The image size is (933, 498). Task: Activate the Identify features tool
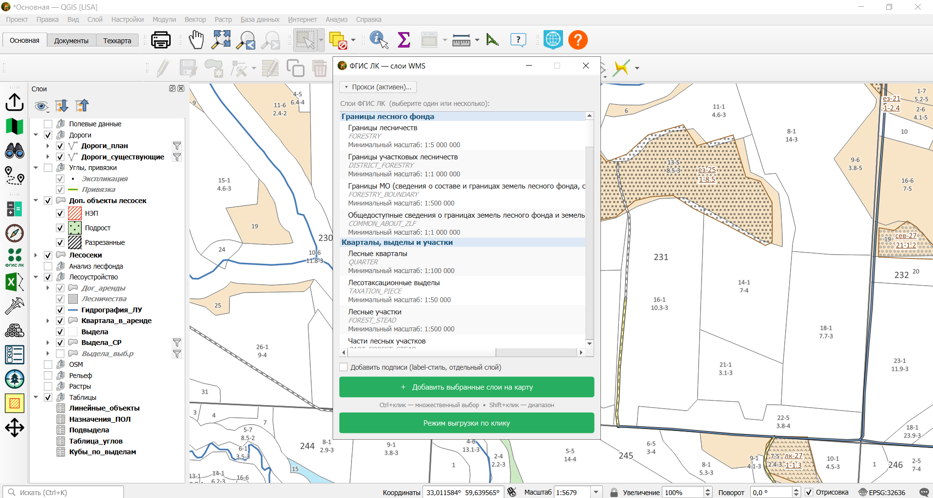(379, 40)
